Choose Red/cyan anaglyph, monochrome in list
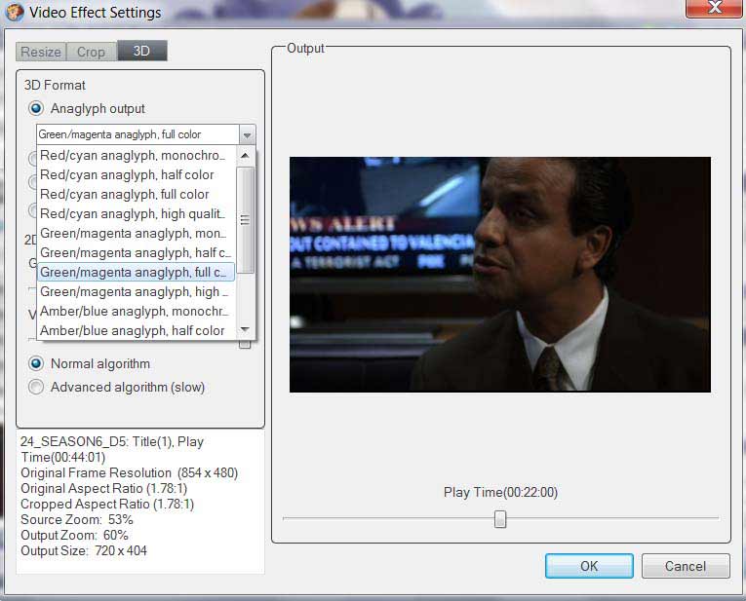746x601 pixels. pyautogui.click(x=137, y=155)
